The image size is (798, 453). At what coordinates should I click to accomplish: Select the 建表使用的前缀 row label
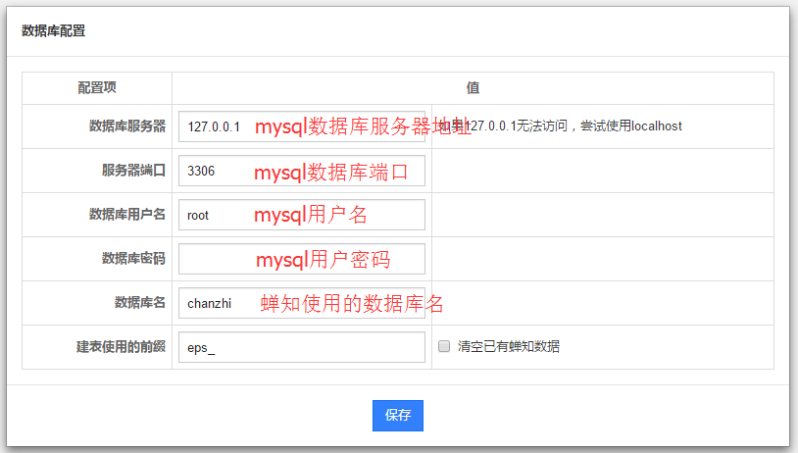click(121, 347)
